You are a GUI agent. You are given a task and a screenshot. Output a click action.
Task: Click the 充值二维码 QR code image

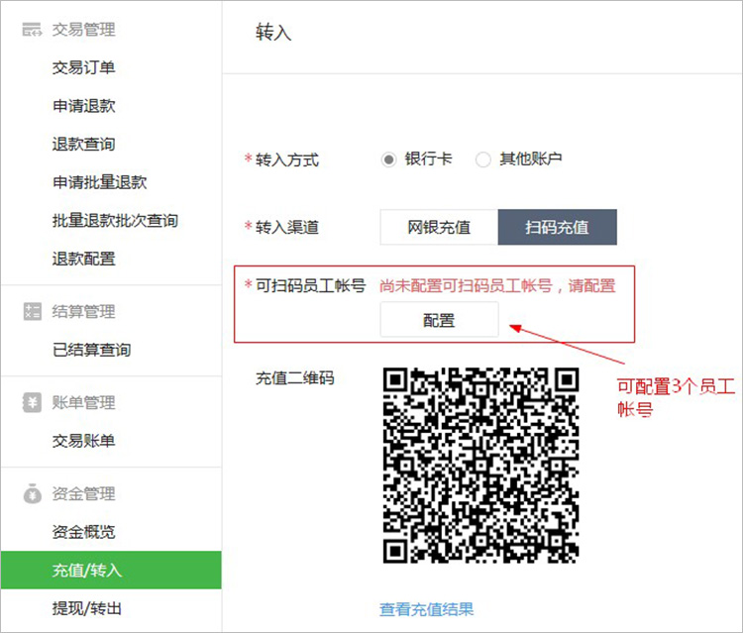click(x=480, y=466)
